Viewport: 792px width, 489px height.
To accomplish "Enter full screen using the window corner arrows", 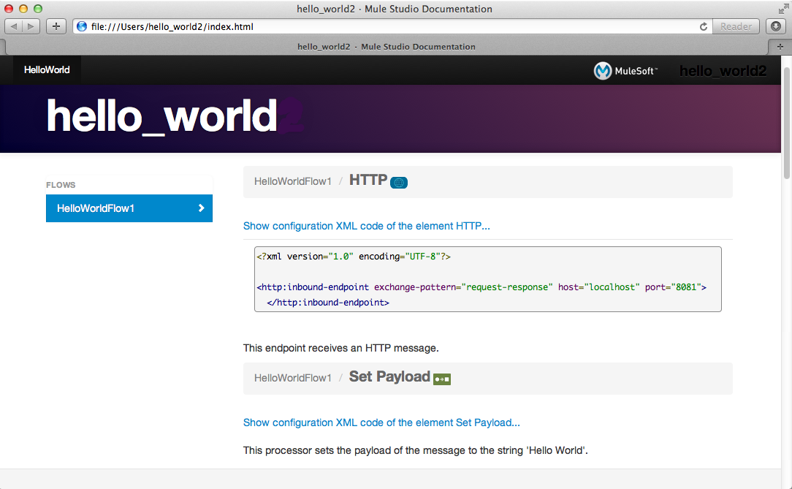I will (783, 9).
